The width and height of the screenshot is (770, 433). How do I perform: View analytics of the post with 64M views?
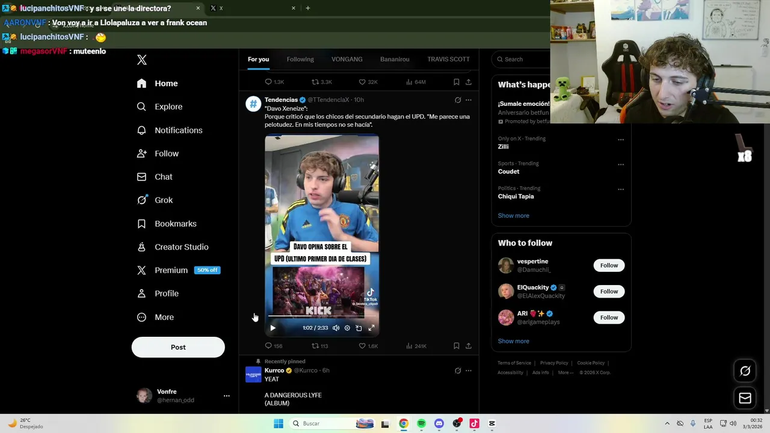[x=416, y=82]
